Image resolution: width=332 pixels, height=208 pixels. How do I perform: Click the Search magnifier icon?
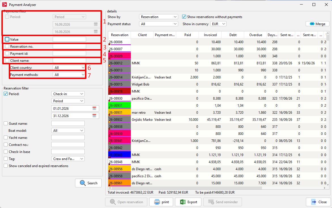tap(83, 183)
